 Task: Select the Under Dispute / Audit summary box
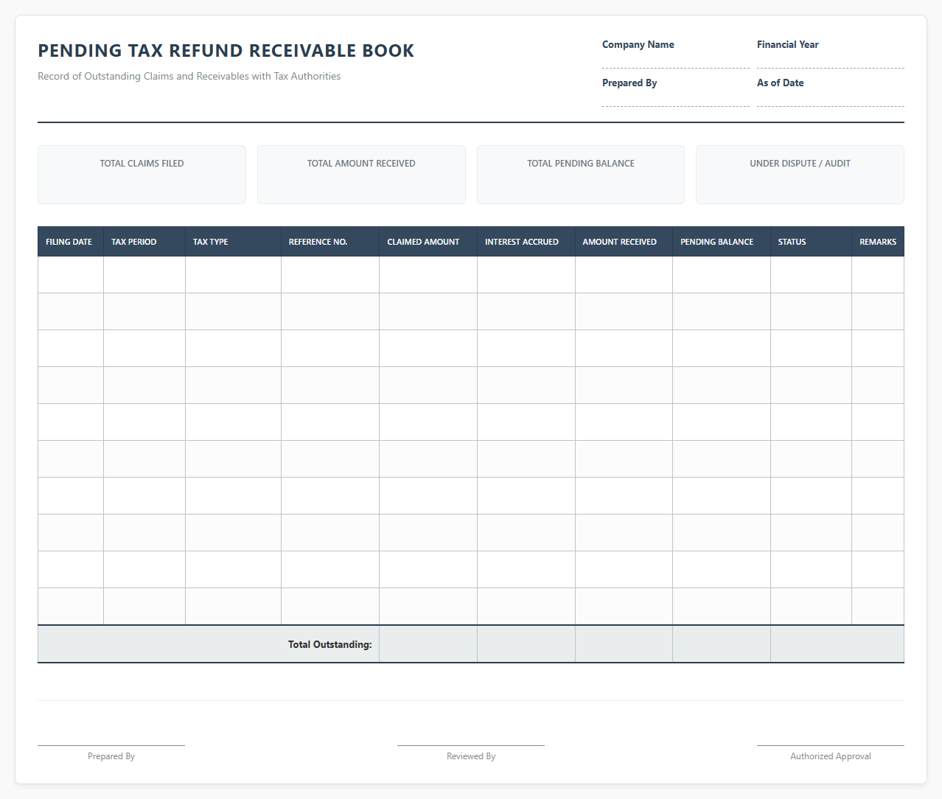(x=800, y=175)
